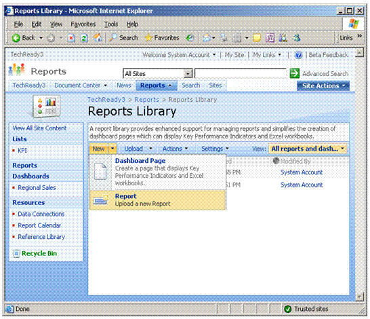Click the blank page icon beside Dashboard Page
This screenshot has width=370, height=319.
tap(100, 172)
